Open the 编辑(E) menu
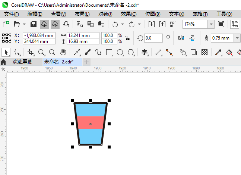 tap(35, 14)
